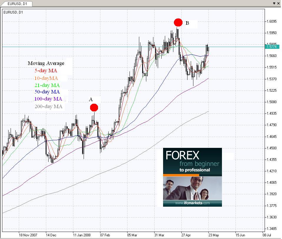Click the 1.5370 price axis value
The width and height of the screenshot is (282, 239).
click(272, 79)
